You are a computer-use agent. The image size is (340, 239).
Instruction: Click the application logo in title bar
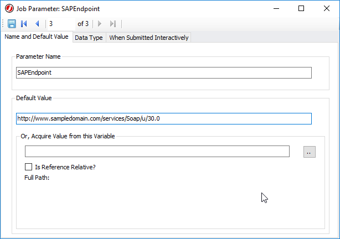click(x=9, y=9)
